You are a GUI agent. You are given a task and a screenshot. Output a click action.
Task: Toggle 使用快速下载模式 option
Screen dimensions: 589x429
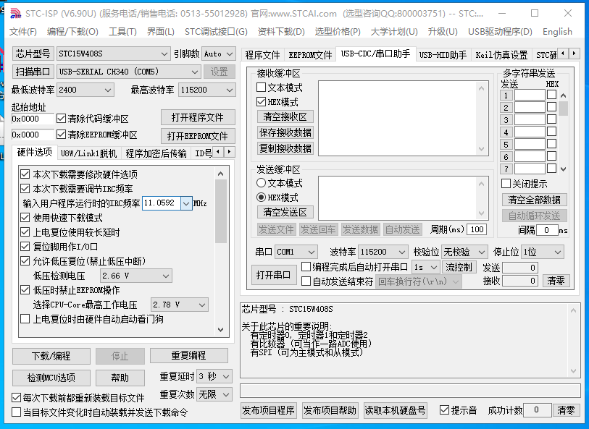coord(25,218)
